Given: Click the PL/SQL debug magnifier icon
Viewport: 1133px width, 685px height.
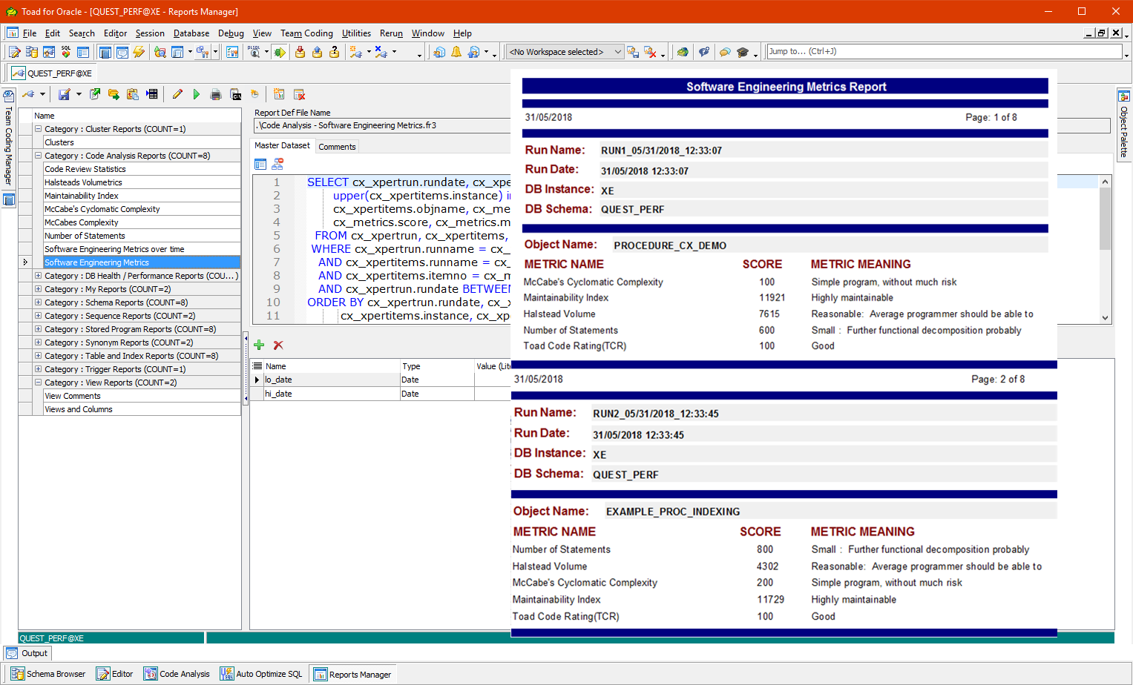Looking at the screenshot, I should pos(254,52).
